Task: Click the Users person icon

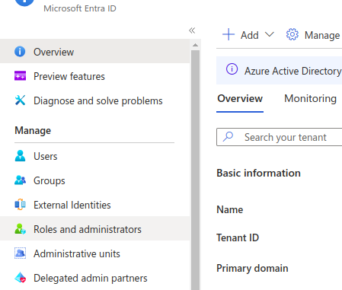Action: (x=20, y=156)
